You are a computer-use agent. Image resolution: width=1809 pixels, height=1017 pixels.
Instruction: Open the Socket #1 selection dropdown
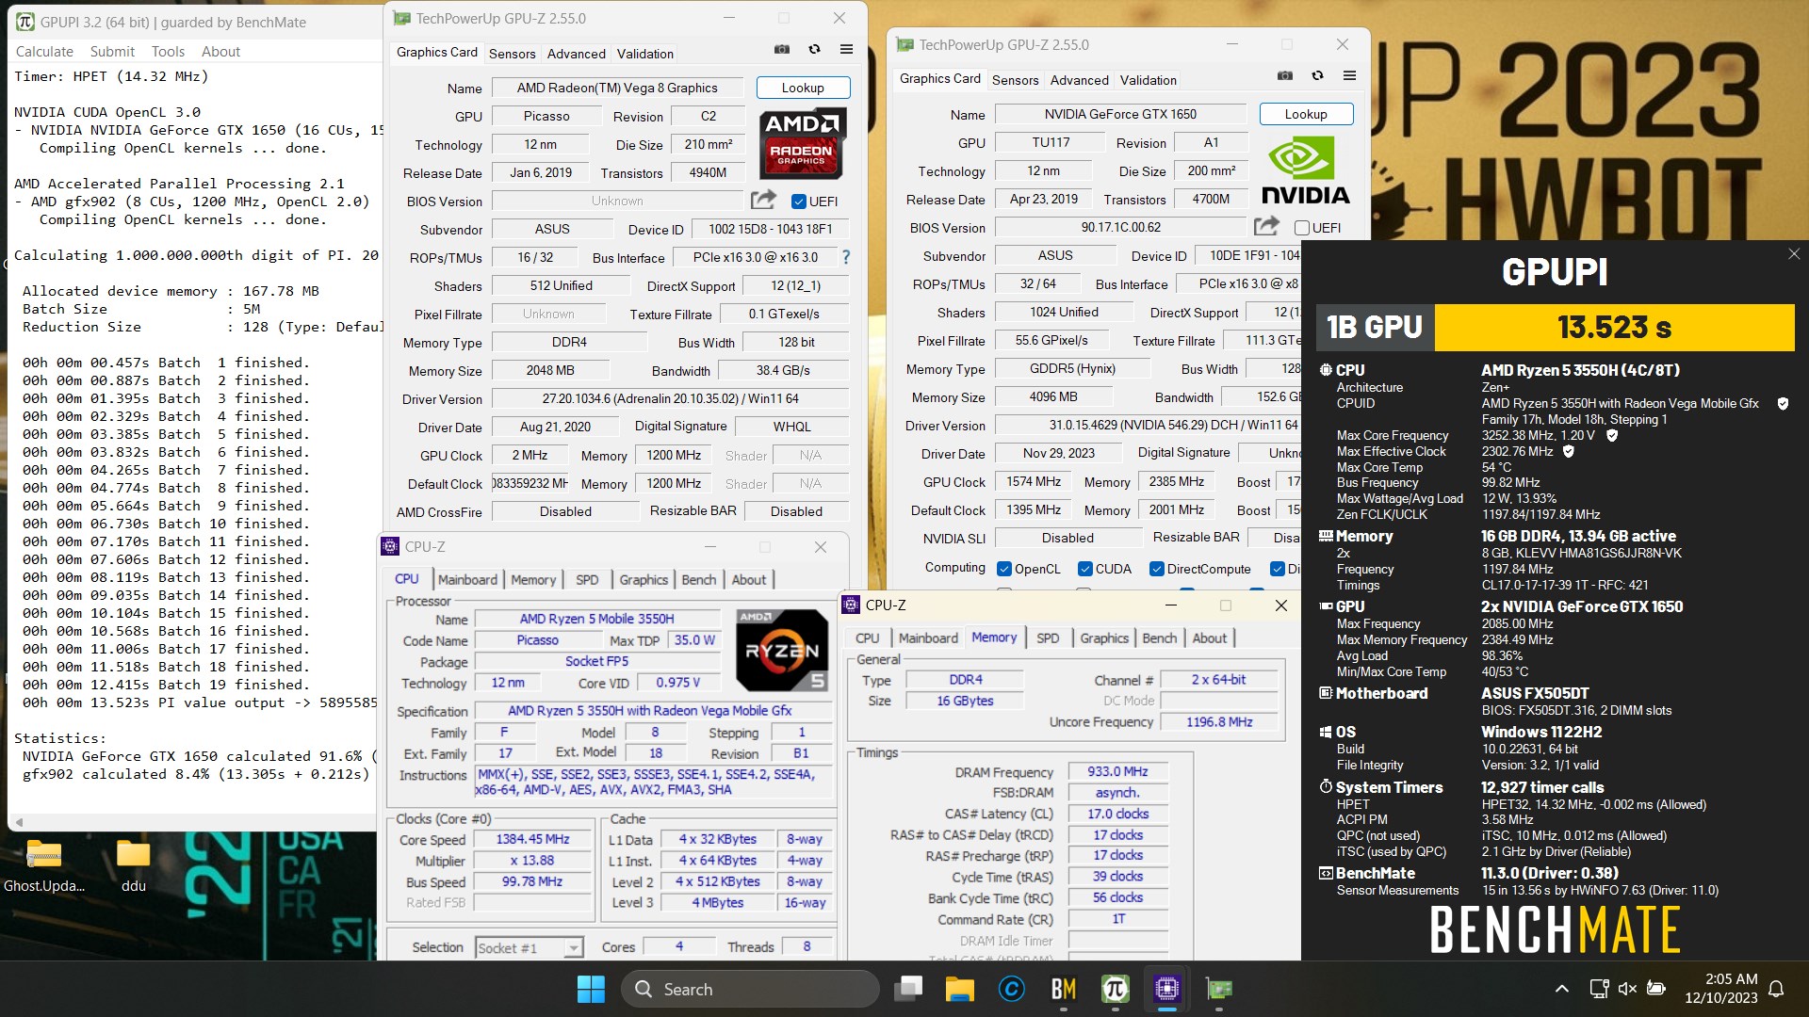(x=529, y=947)
